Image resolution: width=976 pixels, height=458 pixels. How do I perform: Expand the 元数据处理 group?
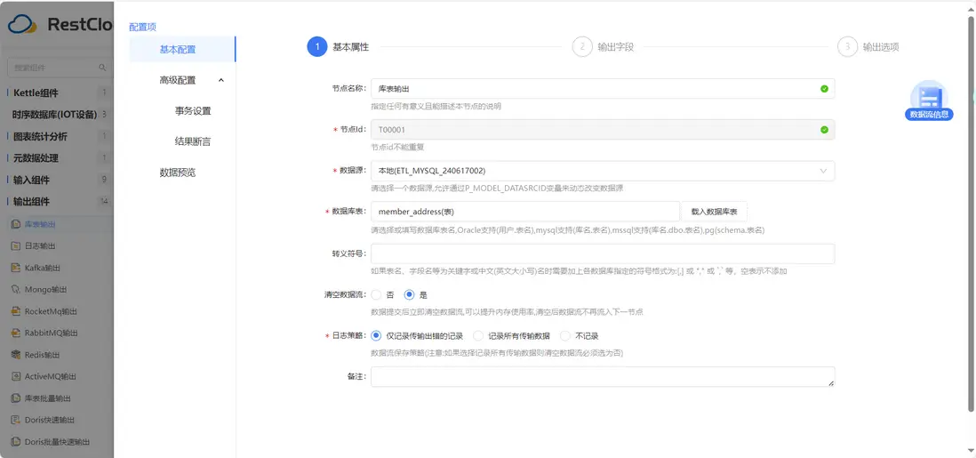(57, 158)
